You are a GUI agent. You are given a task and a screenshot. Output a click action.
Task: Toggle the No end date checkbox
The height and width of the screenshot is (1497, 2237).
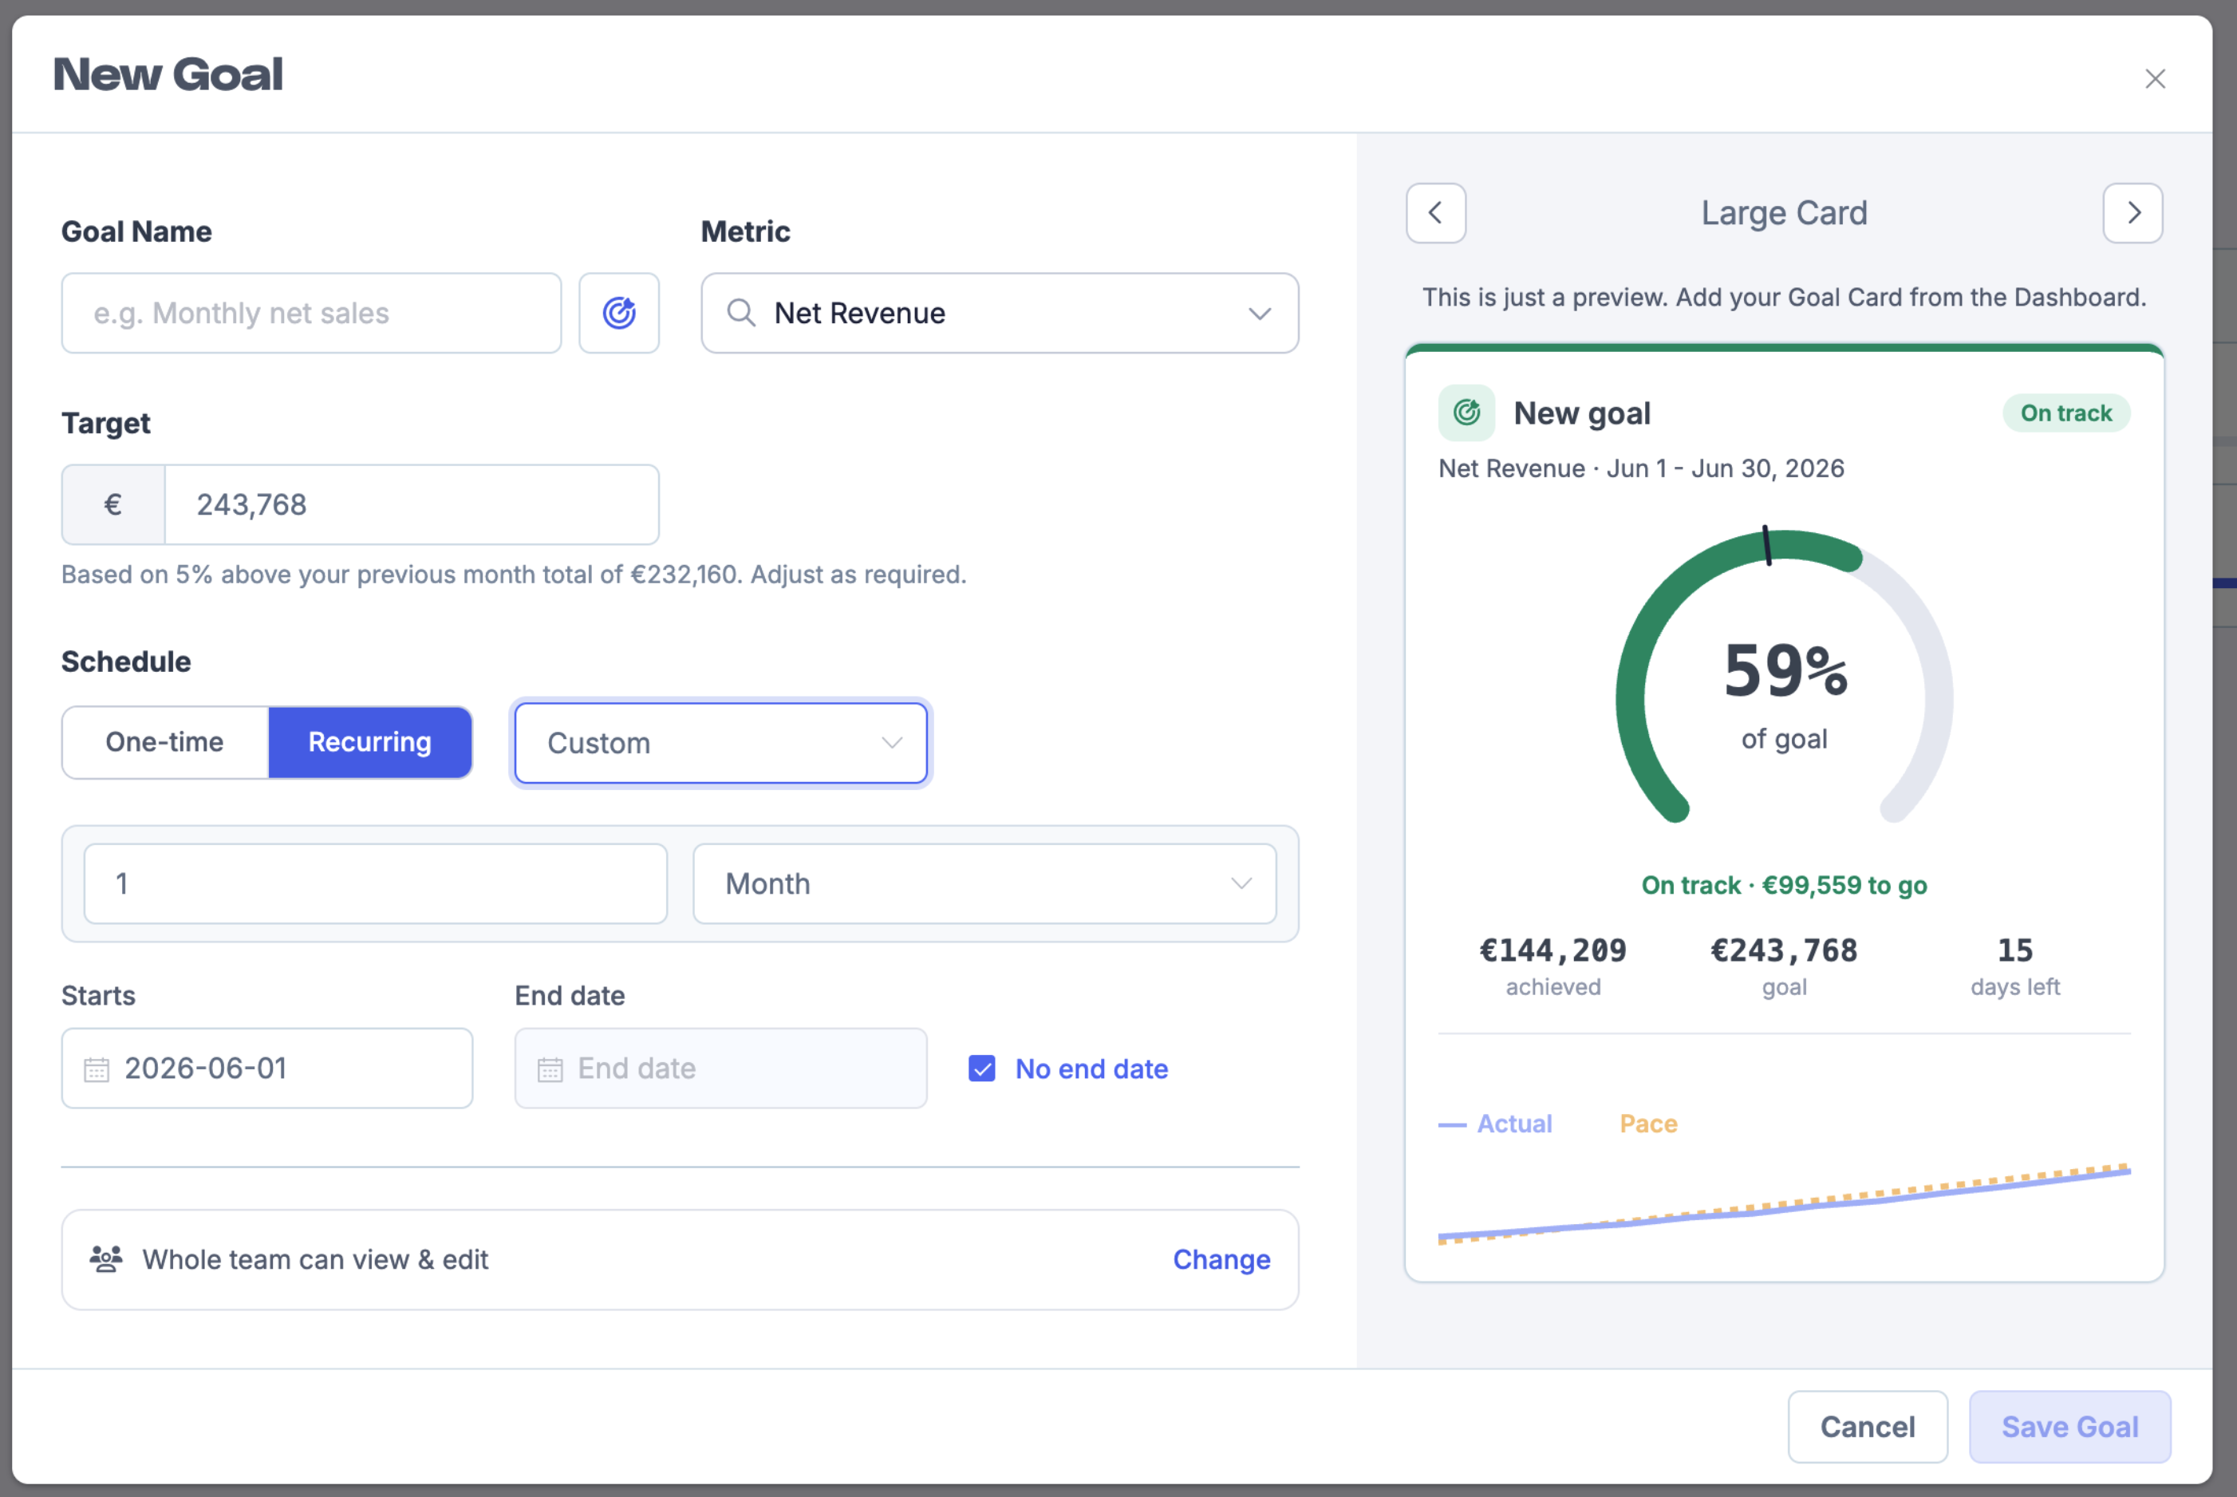981,1068
